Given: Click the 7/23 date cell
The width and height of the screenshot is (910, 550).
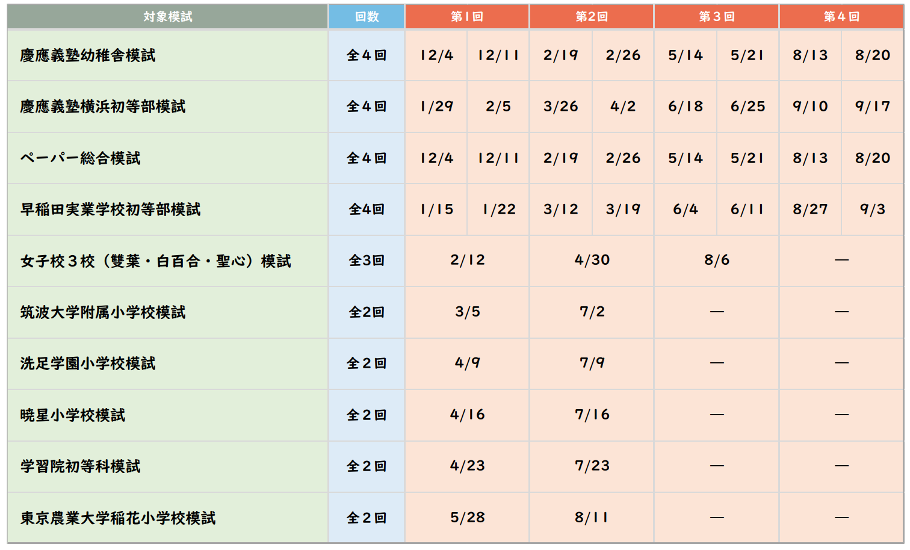Looking at the screenshot, I should pos(592,466).
